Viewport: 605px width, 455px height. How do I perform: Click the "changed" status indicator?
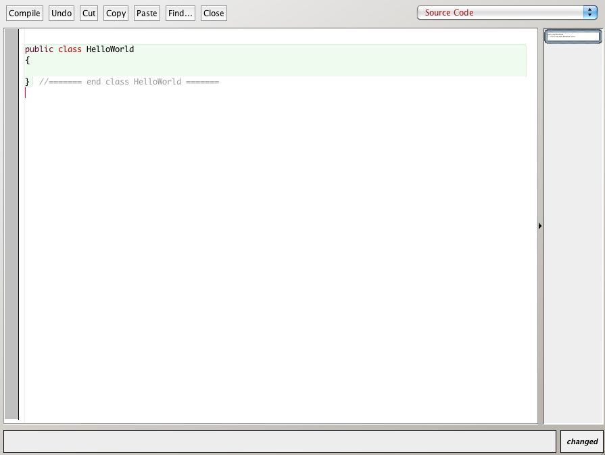pos(581,441)
